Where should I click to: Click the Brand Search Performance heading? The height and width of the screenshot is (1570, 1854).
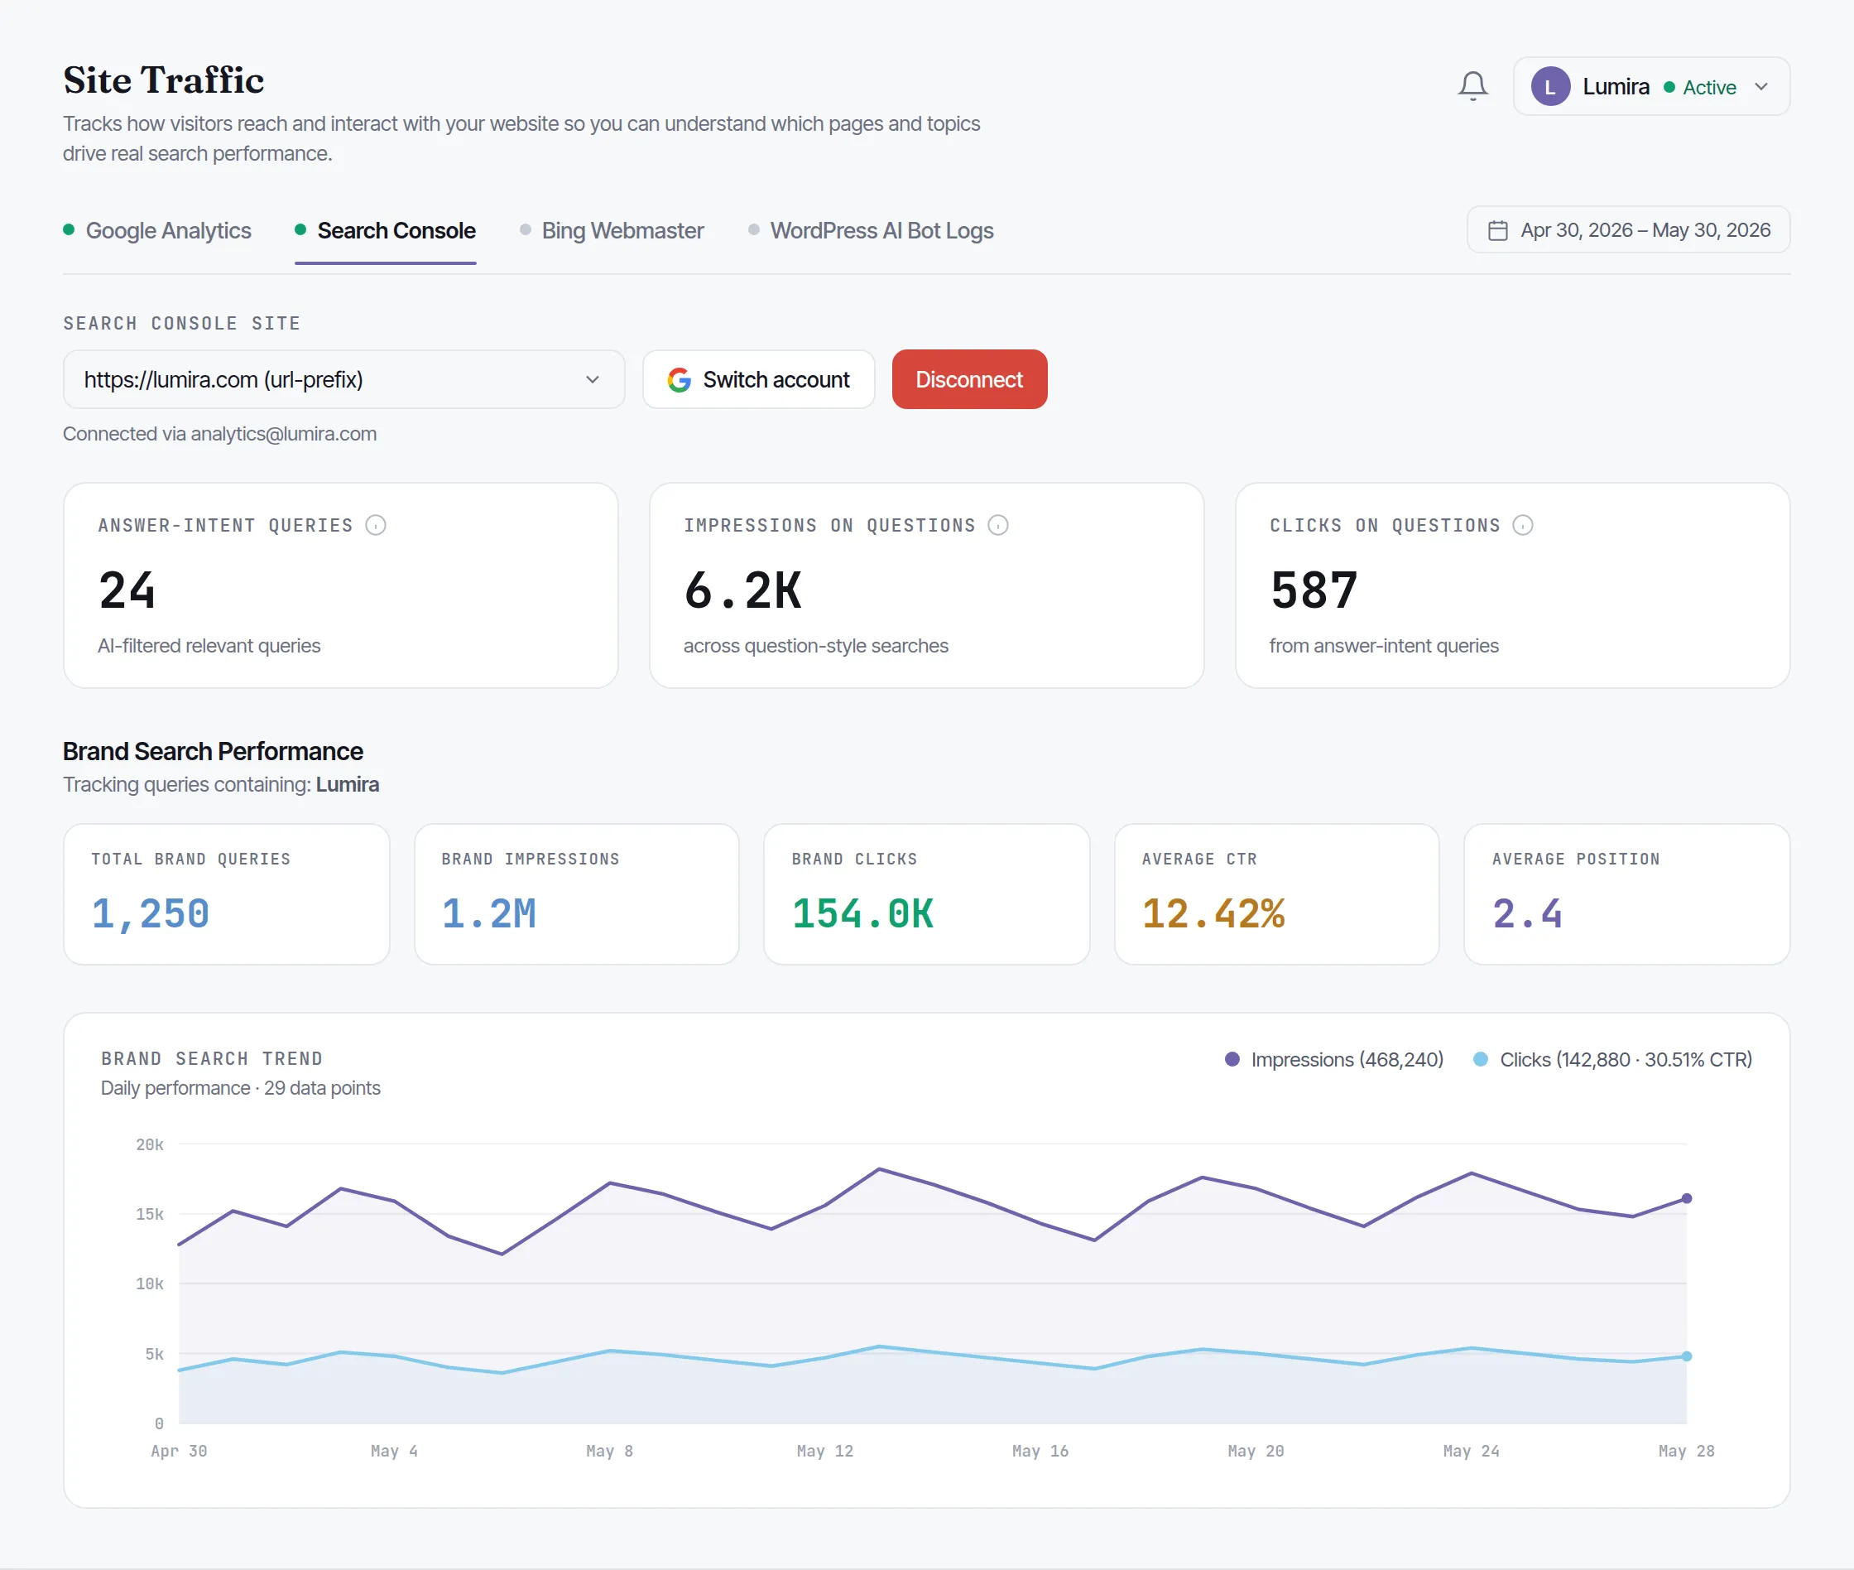[x=213, y=751]
